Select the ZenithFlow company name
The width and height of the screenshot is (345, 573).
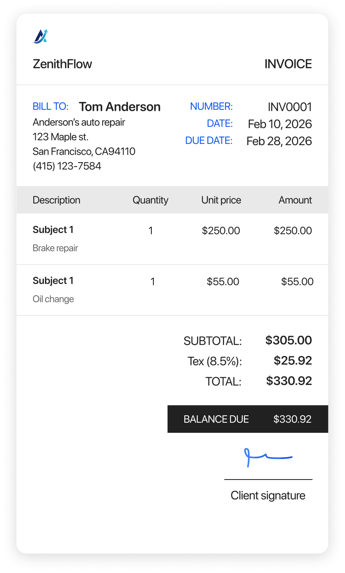tap(63, 64)
